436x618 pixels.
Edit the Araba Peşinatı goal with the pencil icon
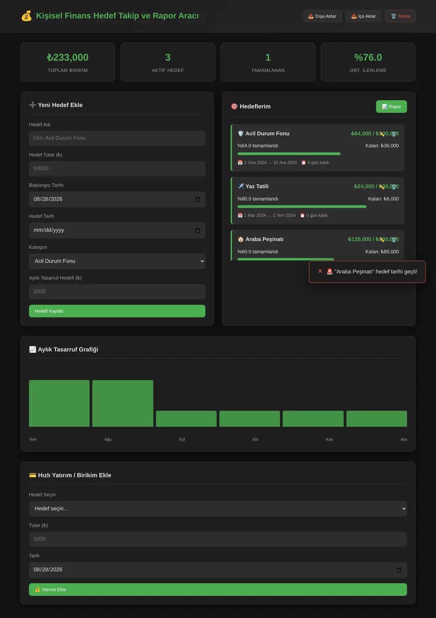[382, 239]
